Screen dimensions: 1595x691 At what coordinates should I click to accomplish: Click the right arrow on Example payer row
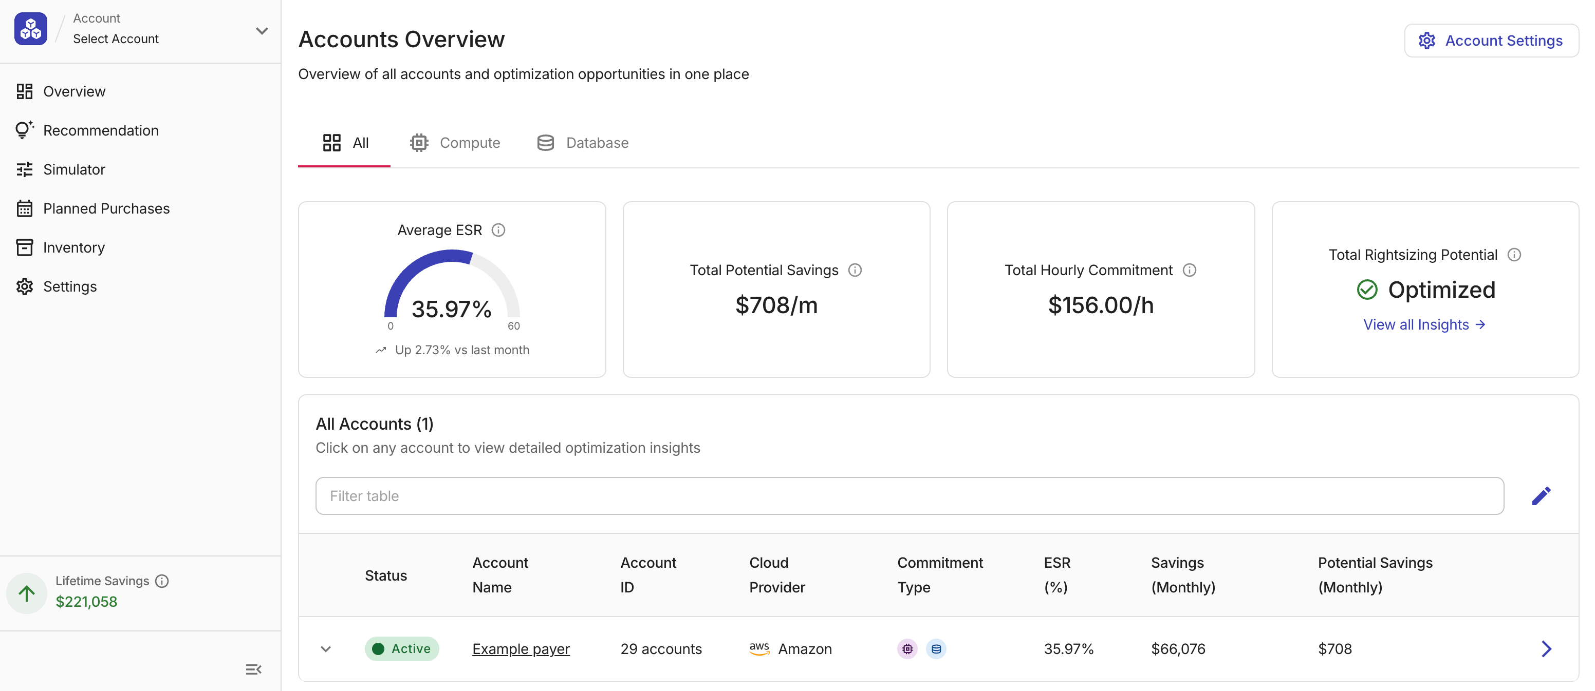pos(1546,649)
